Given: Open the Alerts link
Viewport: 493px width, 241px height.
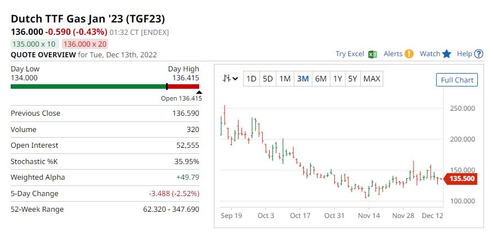Looking at the screenshot, I should tap(393, 54).
